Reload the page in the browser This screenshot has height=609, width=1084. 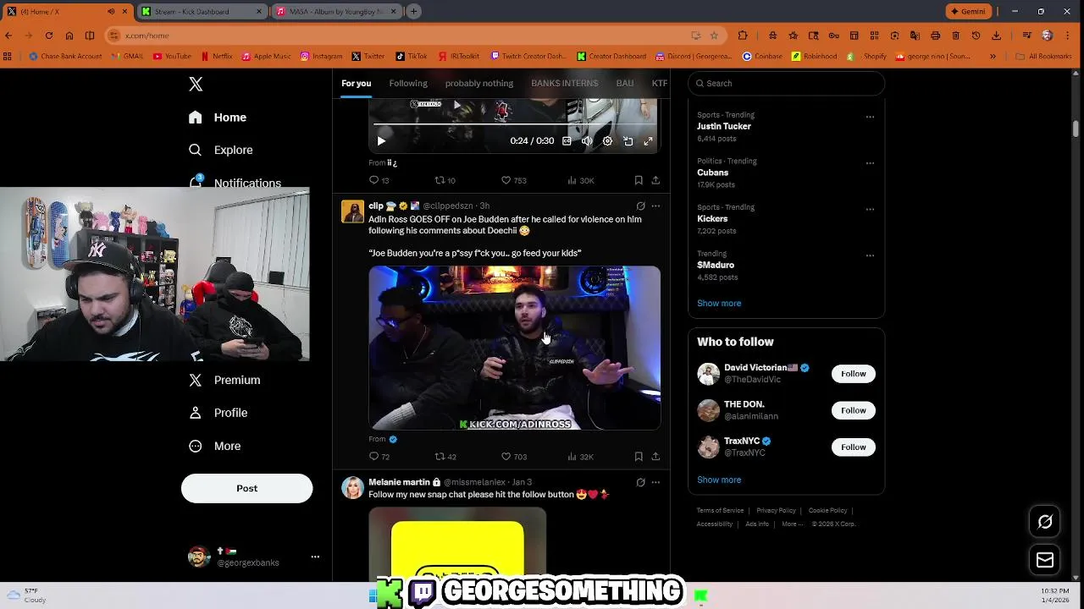pos(49,36)
